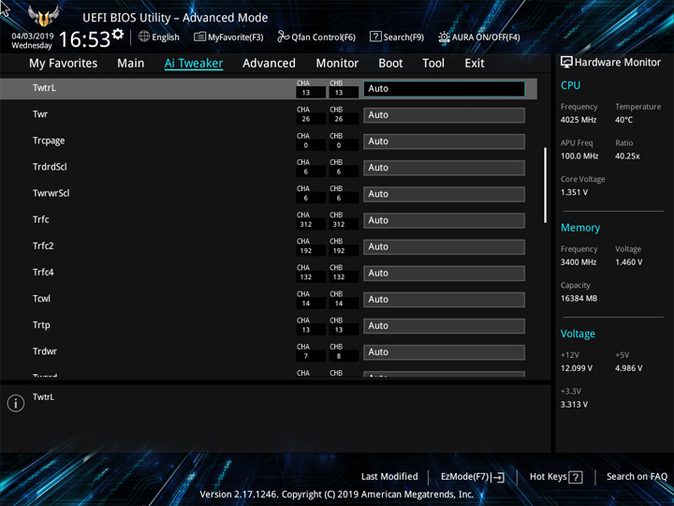Image resolution: width=674 pixels, height=506 pixels.
Task: Select the TwrwrScl Auto field
Action: (444, 194)
